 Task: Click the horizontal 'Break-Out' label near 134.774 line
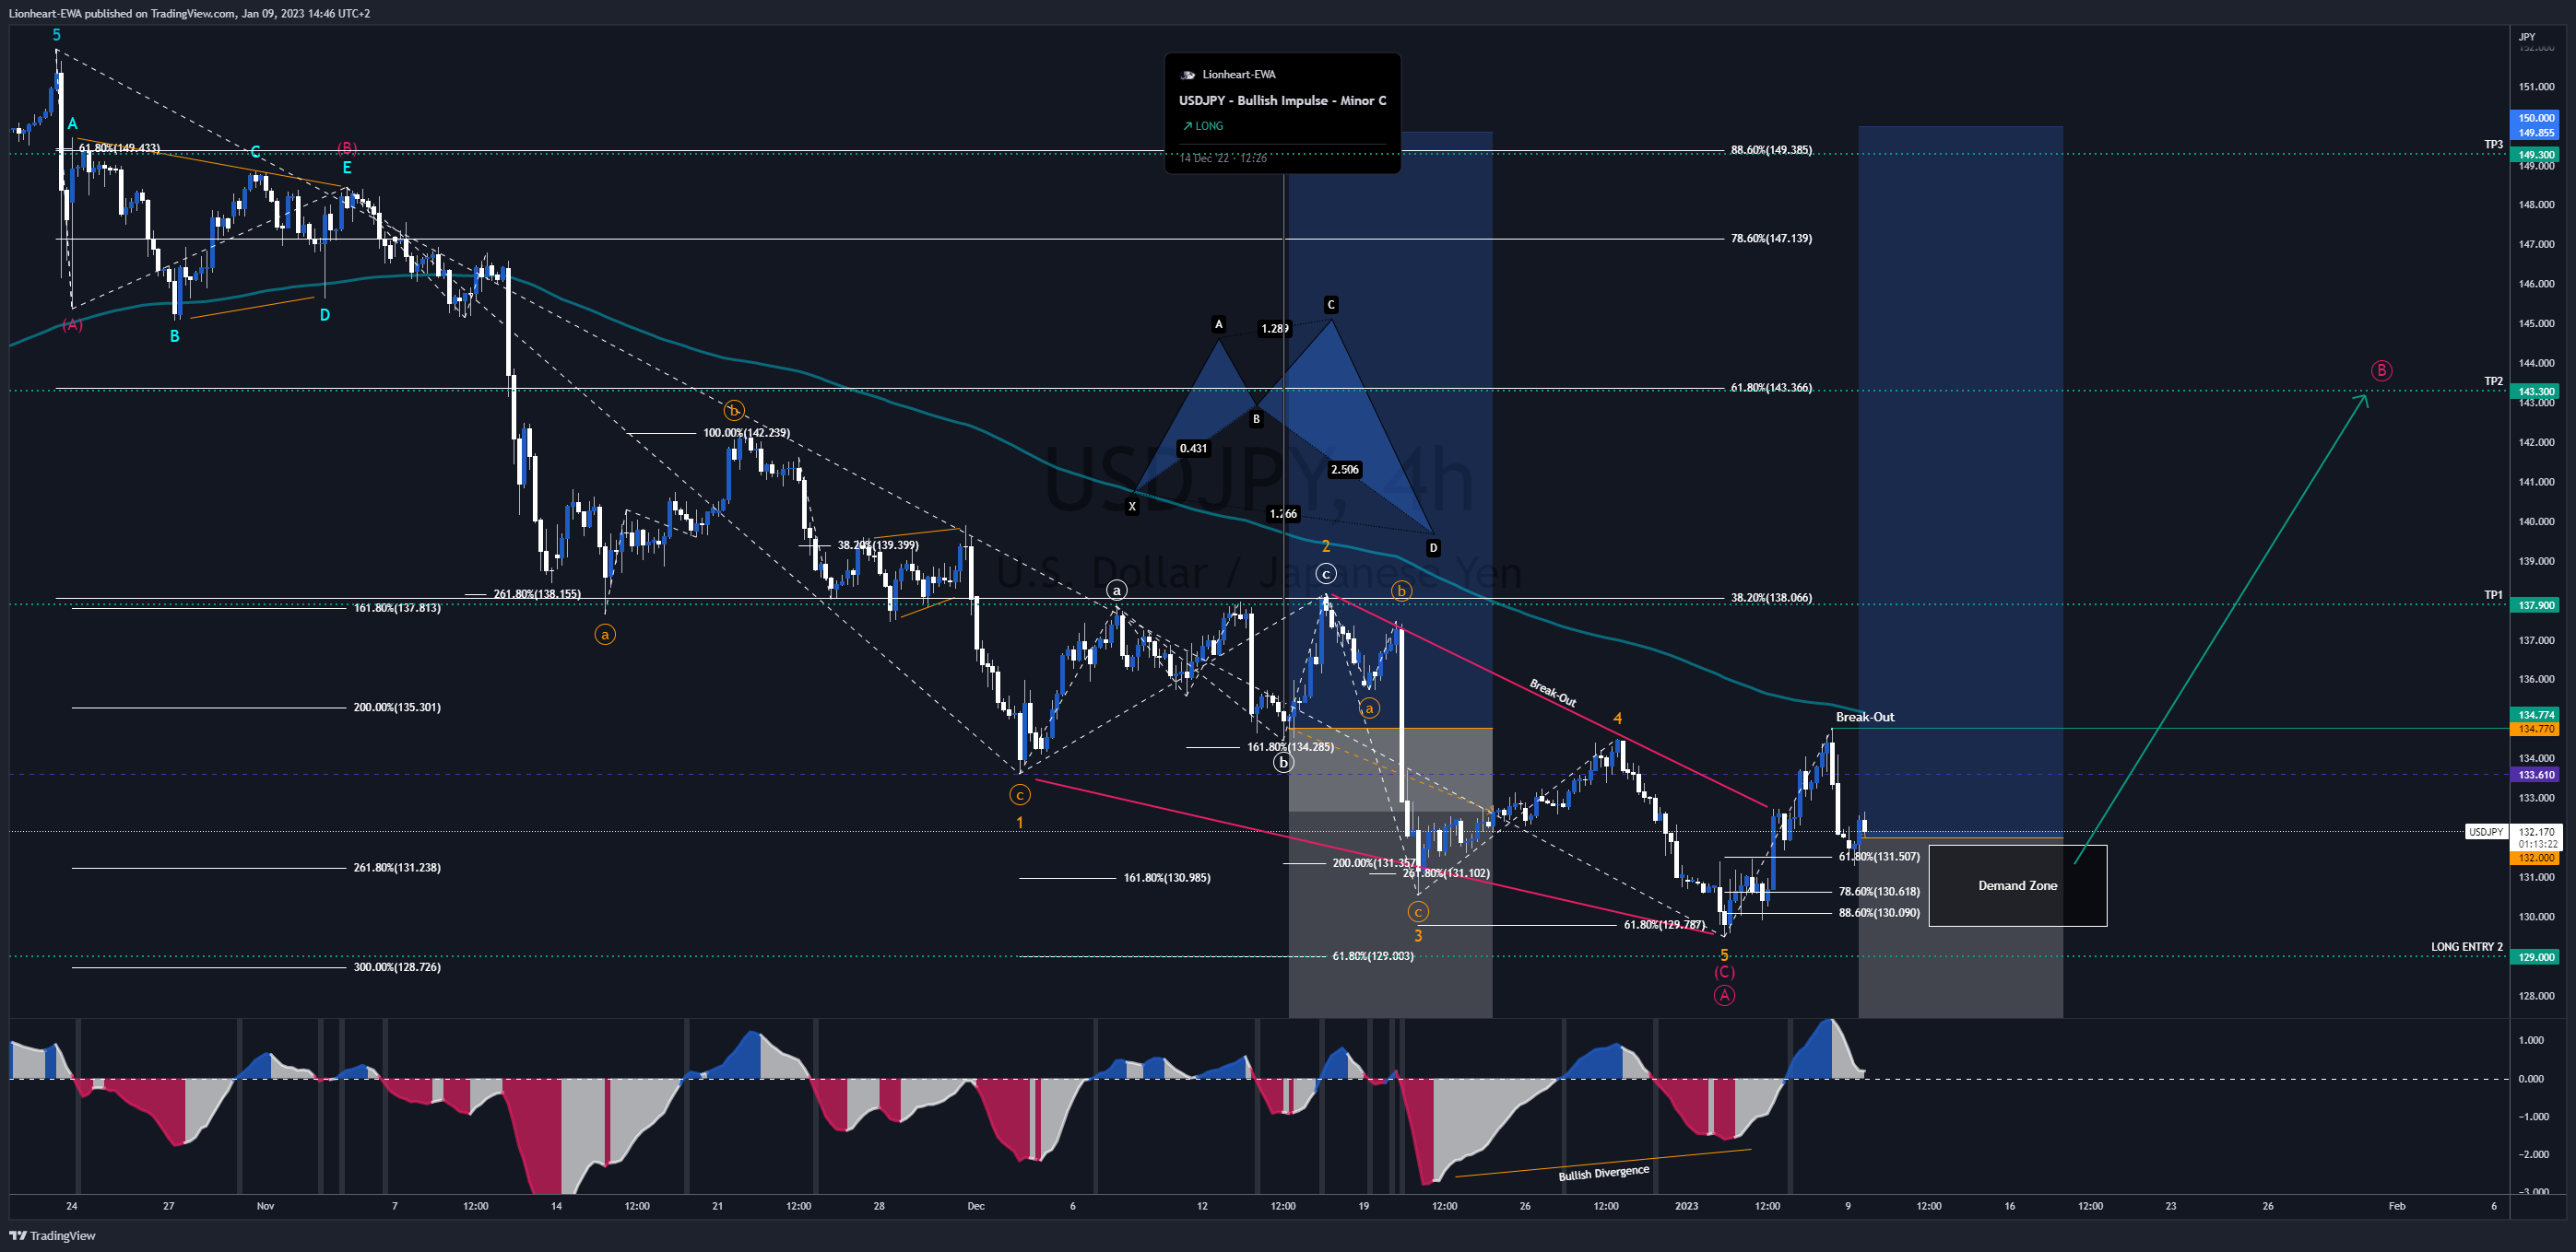point(1864,717)
